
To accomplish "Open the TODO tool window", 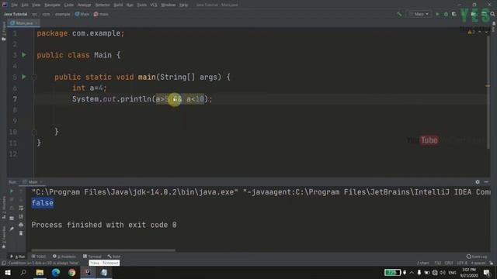I will [x=39, y=257].
